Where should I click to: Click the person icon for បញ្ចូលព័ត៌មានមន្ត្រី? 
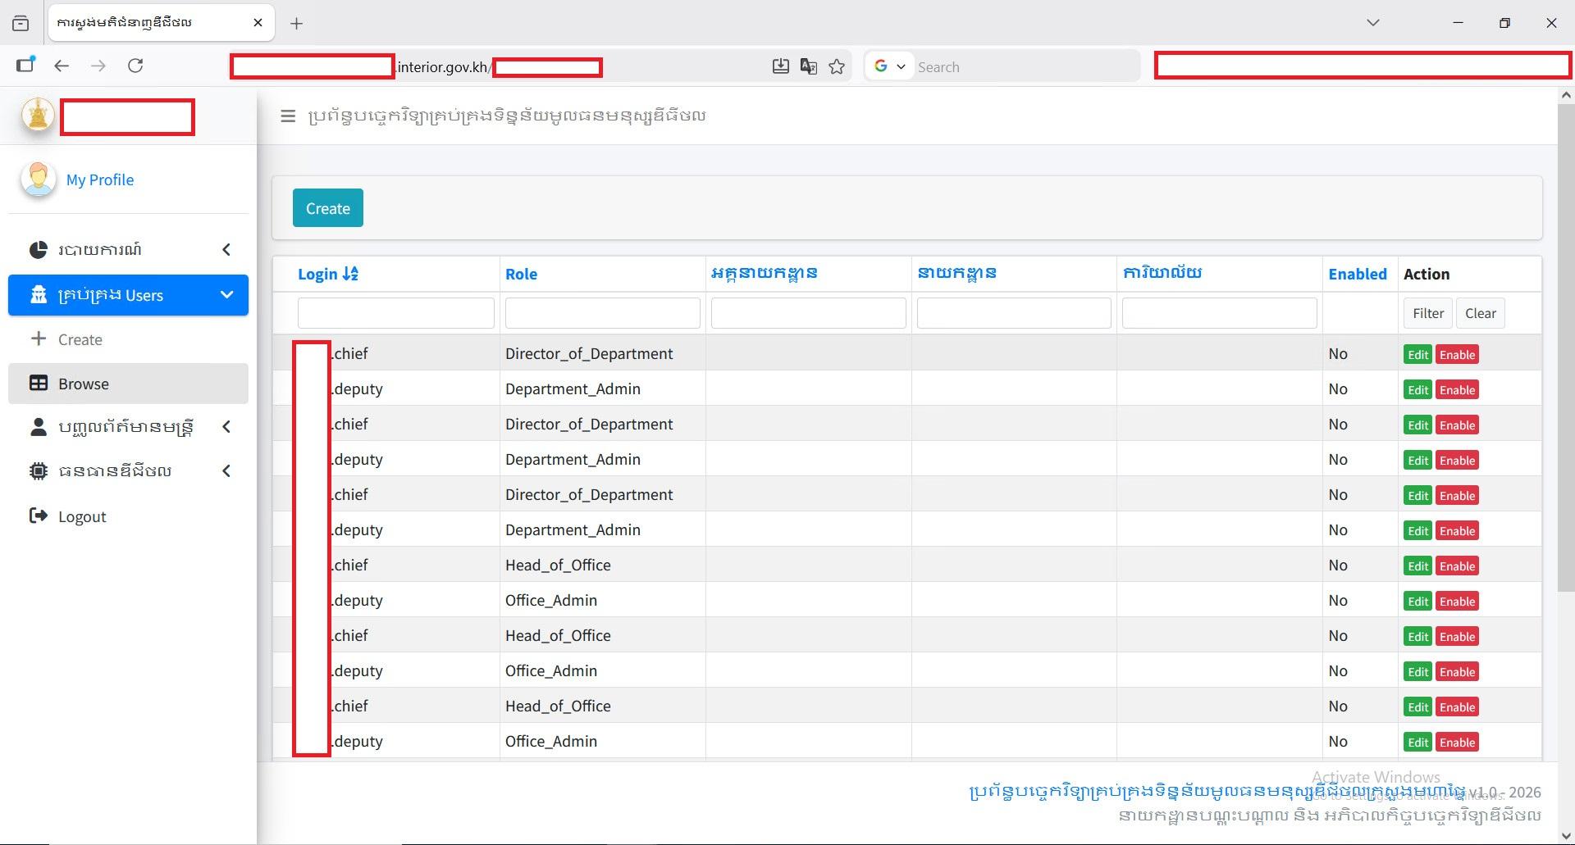pyautogui.click(x=38, y=427)
